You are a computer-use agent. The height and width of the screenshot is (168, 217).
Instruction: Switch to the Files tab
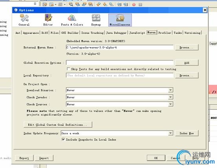coord(55,33)
